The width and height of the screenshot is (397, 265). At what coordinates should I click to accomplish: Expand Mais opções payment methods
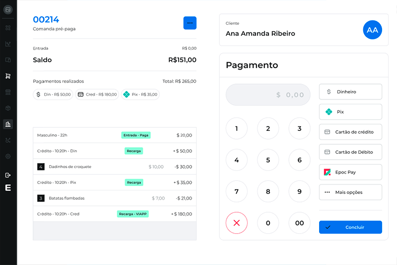click(350, 192)
